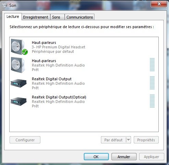Close the Son dialog window
The height and width of the screenshot is (165, 169).
pos(159,4)
